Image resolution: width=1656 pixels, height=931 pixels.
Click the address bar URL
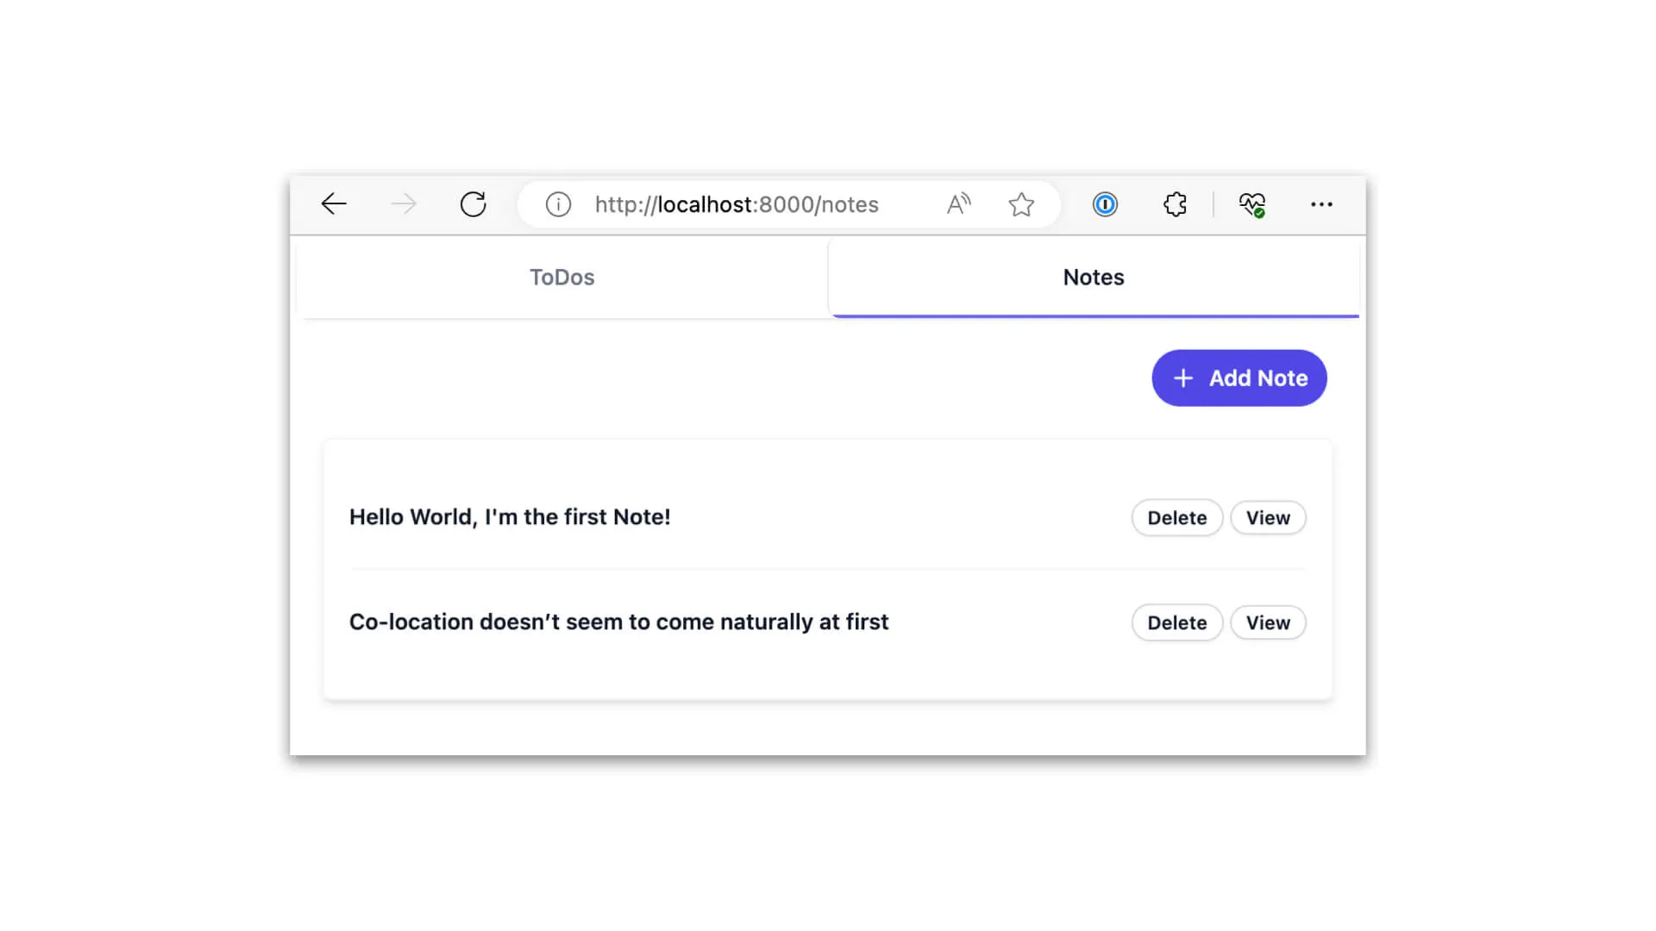(x=735, y=204)
